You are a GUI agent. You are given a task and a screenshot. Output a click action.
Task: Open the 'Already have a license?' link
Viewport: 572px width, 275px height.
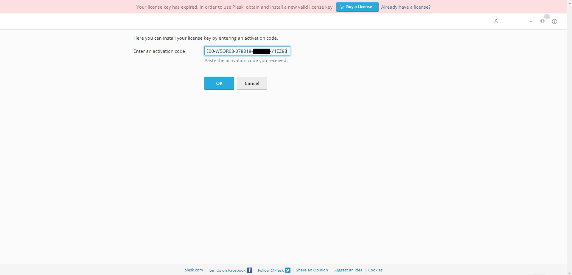[x=405, y=7]
